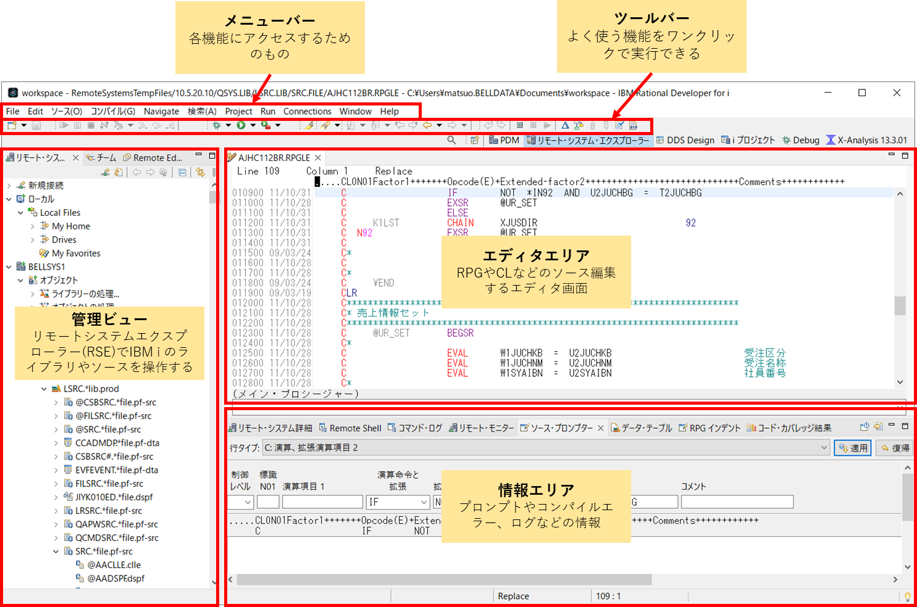The image size is (917, 607).
Task: Click the lightbulb tip icon in status bar
Action: pyautogui.click(x=907, y=597)
